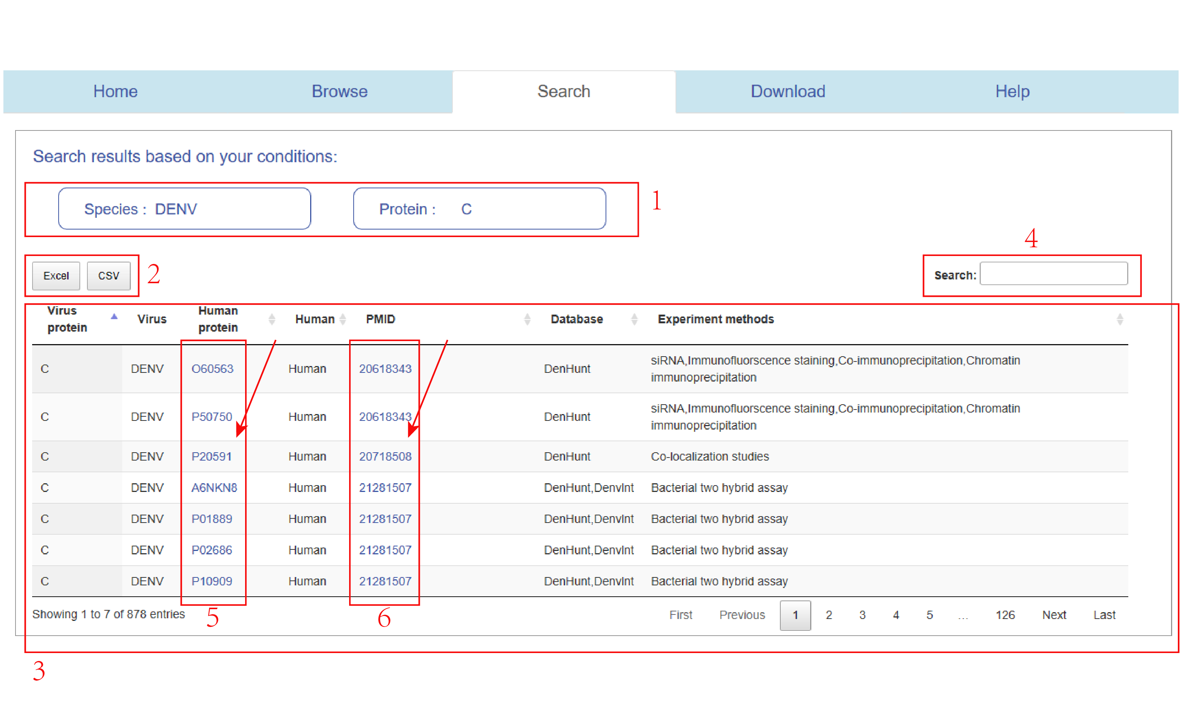Screen dimensions: 1182x709
Task: Open human protein link A6NKN8
Action: (214, 487)
